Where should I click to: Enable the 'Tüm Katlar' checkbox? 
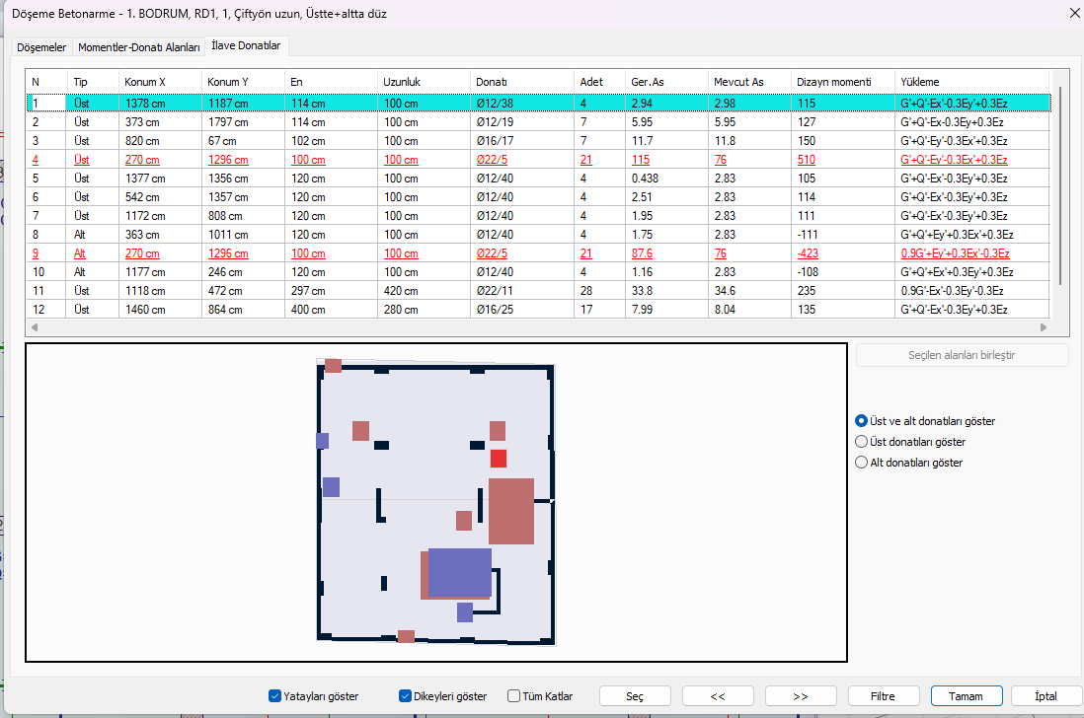click(x=514, y=696)
